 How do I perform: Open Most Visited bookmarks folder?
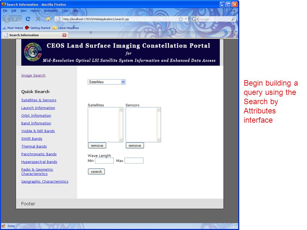[x=12, y=28]
